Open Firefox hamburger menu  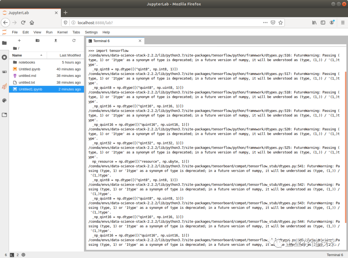(x=343, y=23)
